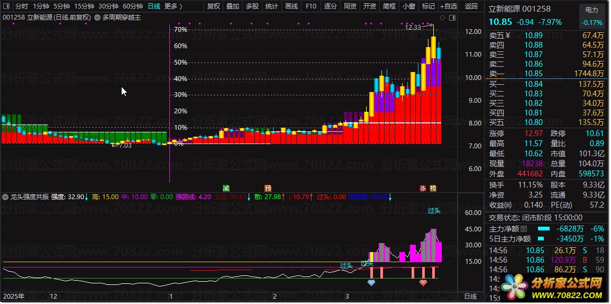Switch to 1分钟 period
The image size is (611, 304).
[41, 6]
